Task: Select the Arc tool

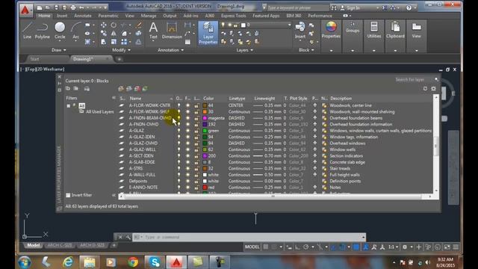Action: click(75, 31)
